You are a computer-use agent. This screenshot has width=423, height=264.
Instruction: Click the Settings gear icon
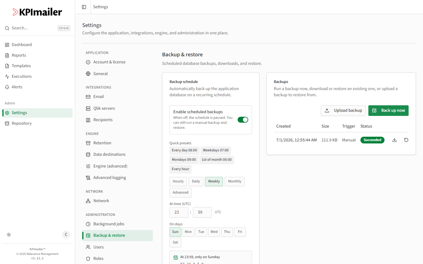point(7,113)
